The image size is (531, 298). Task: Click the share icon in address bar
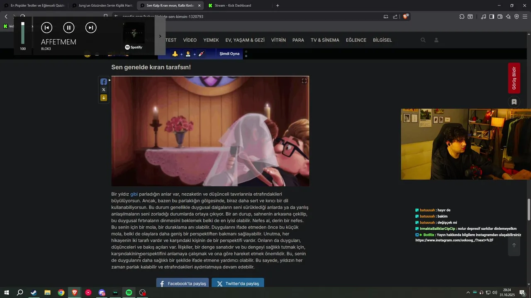[x=395, y=17]
